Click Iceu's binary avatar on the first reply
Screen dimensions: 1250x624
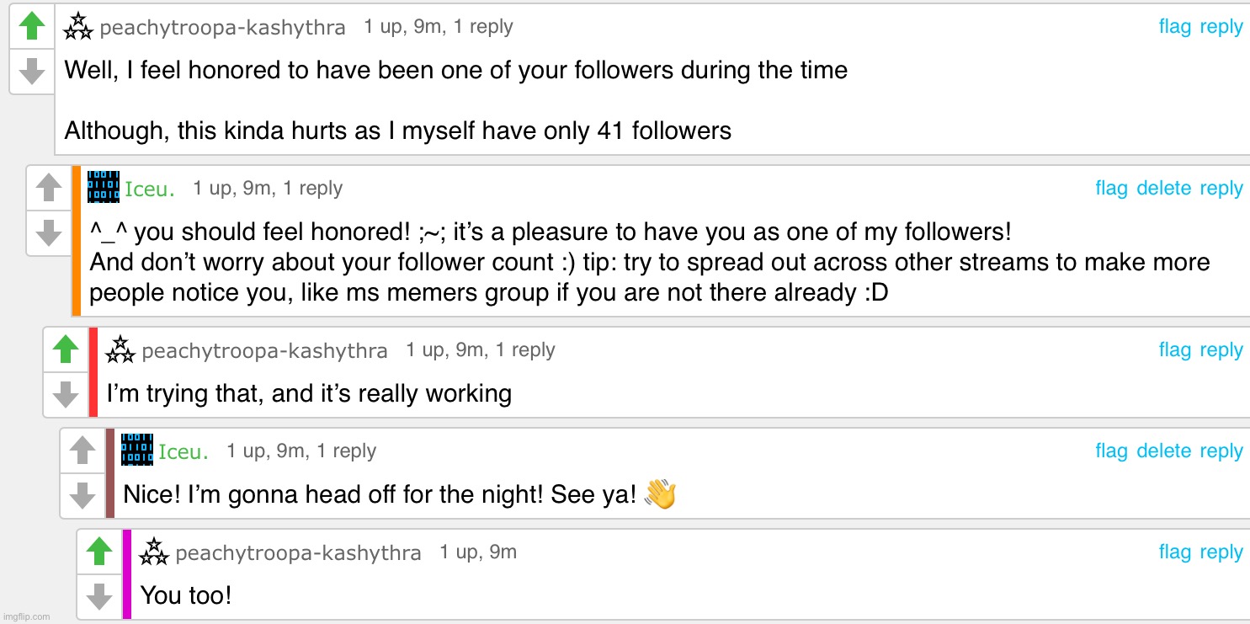104,187
